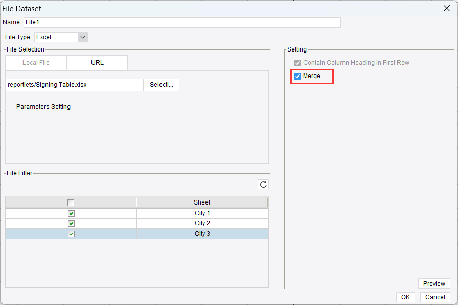458x305 pixels.
Task: Switch to the Local File tab
Action: 36,63
